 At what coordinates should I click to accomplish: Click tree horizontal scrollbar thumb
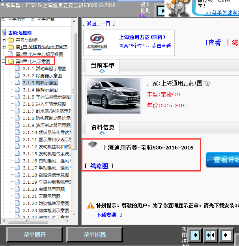click(x=28, y=221)
